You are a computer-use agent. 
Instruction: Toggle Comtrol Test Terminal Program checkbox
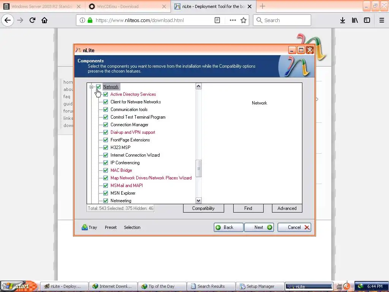(x=106, y=117)
